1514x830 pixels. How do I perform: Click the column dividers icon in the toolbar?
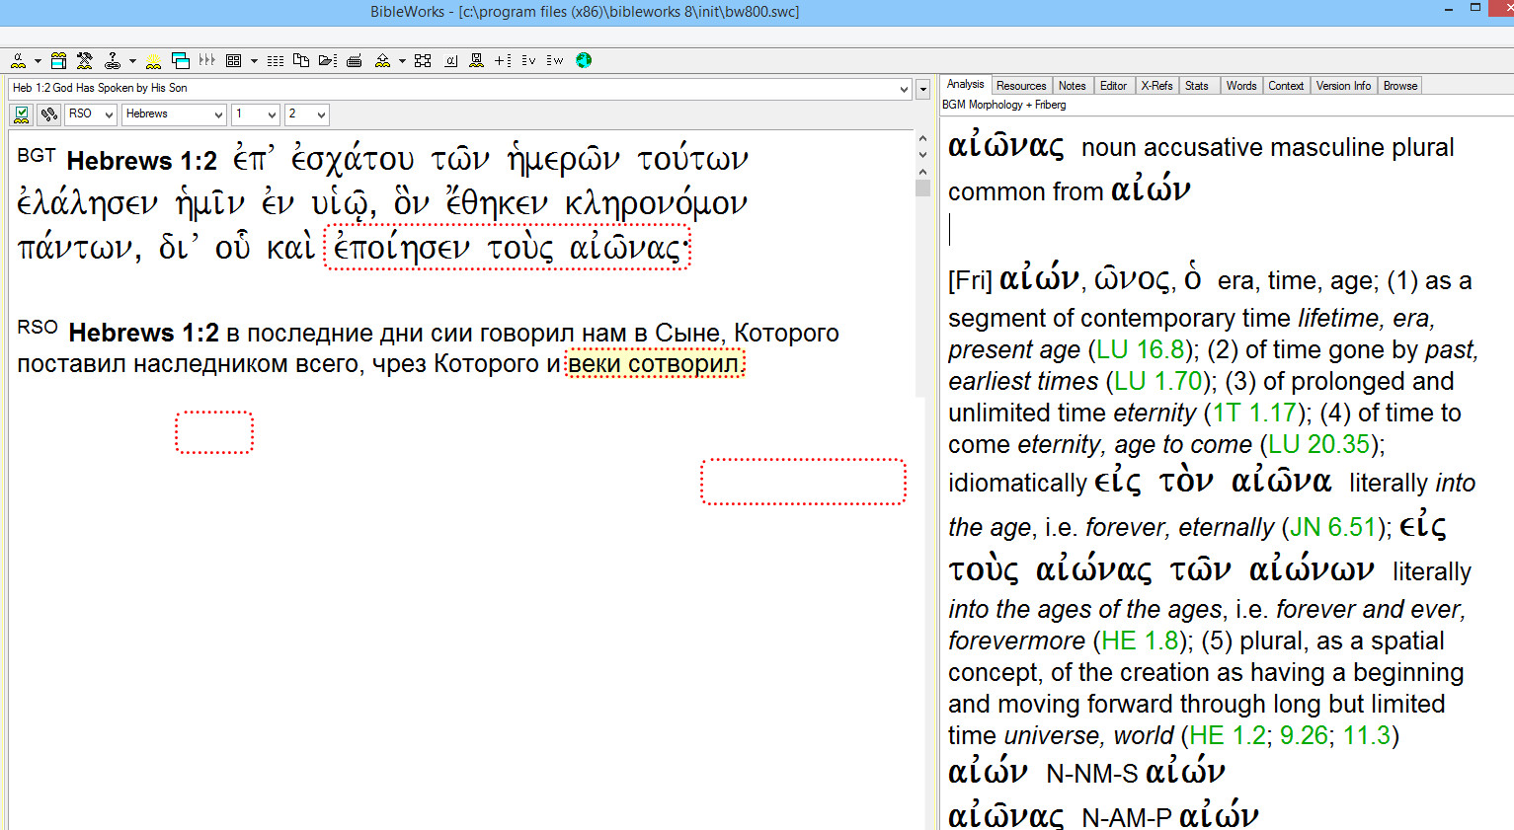pos(206,60)
